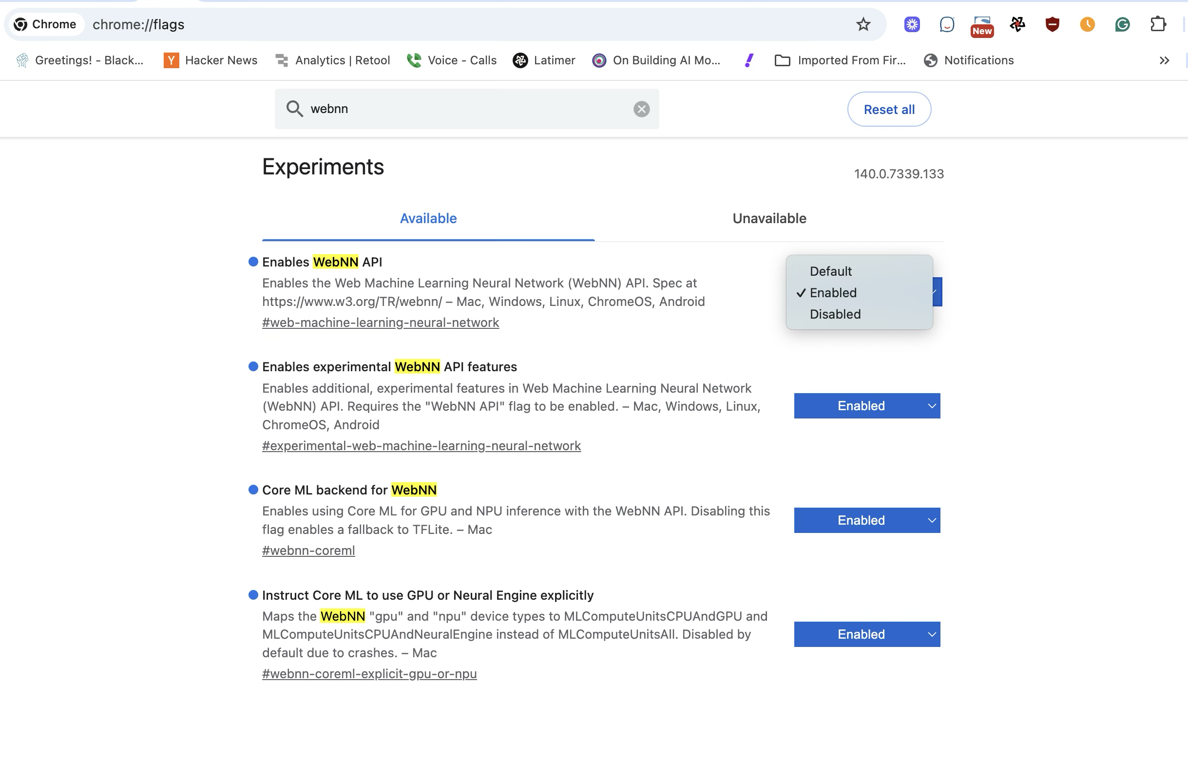1188x760 pixels.
Task: Open Core ML backend Enabled dropdown
Action: pyautogui.click(x=866, y=520)
